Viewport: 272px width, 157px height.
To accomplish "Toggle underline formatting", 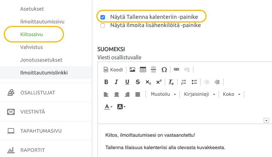I will point(127,82).
